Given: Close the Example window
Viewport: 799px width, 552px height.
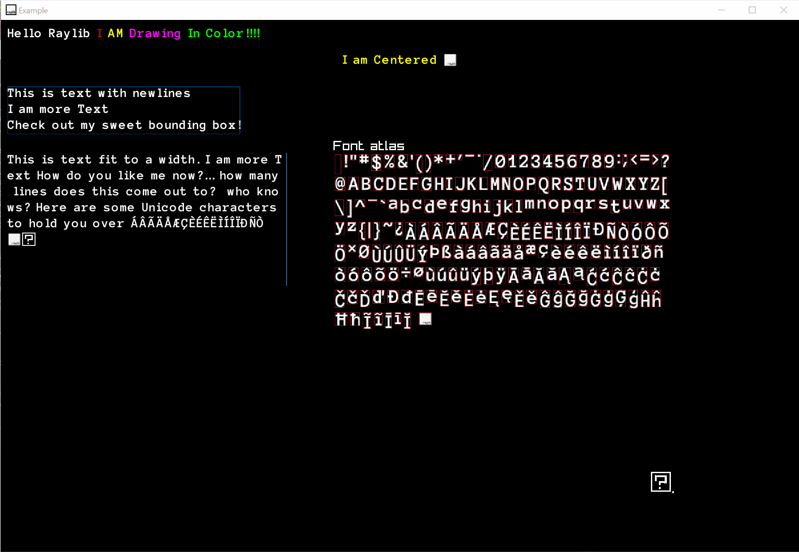Looking at the screenshot, I should (783, 10).
